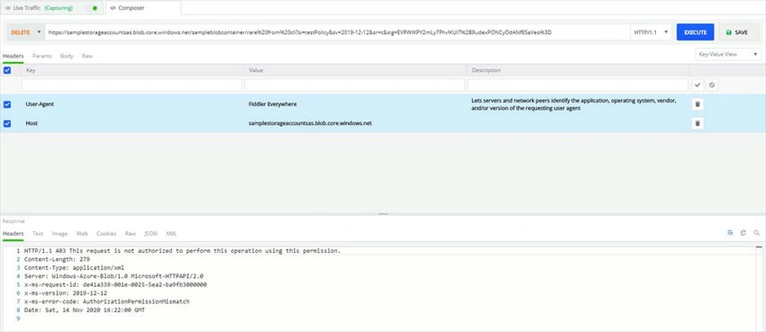Open the request Params tab
The height and width of the screenshot is (332, 766).
(x=42, y=56)
